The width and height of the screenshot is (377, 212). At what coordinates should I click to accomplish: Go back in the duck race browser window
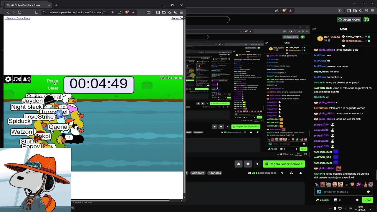8,12
